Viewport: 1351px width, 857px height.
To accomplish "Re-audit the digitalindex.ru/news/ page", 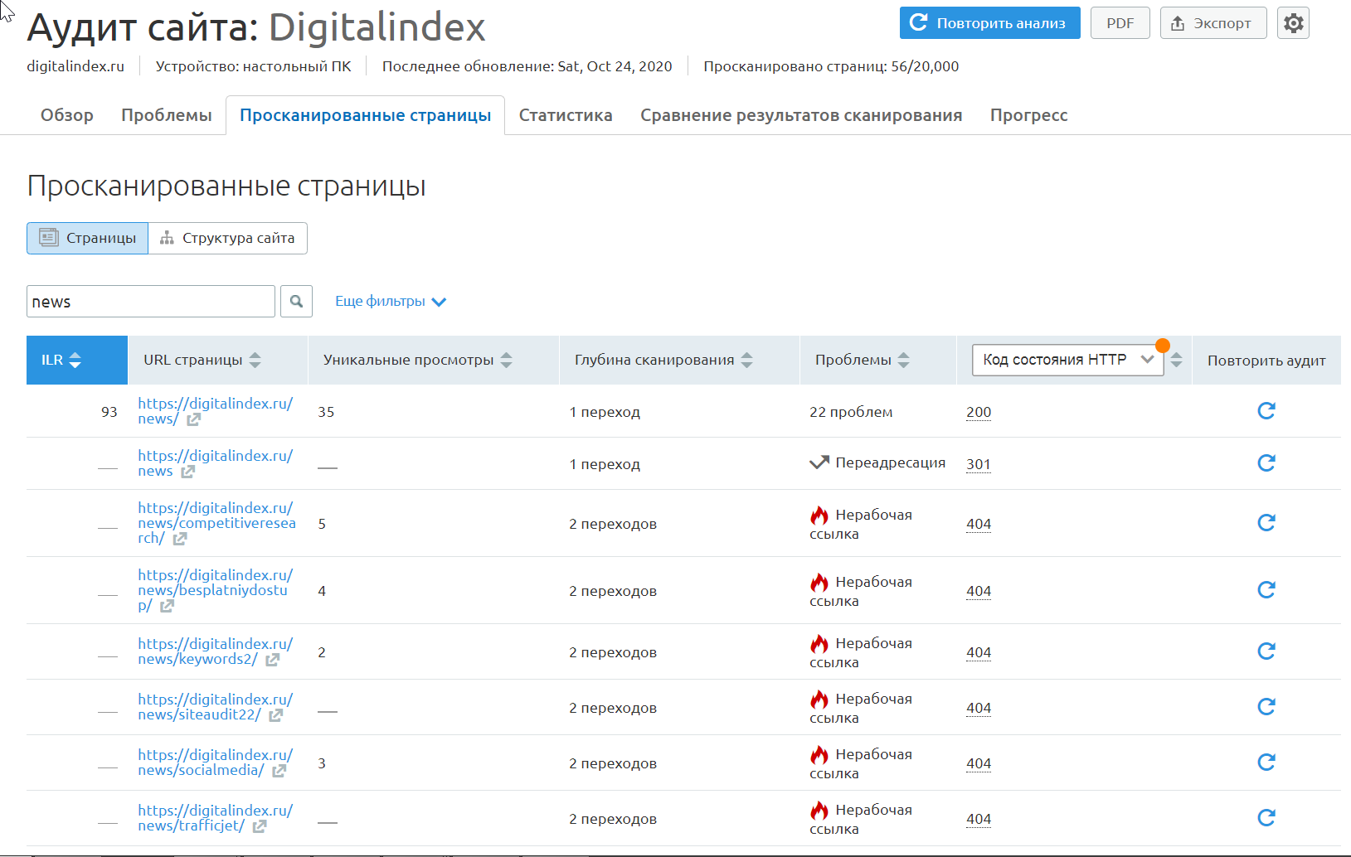I will 1266,411.
